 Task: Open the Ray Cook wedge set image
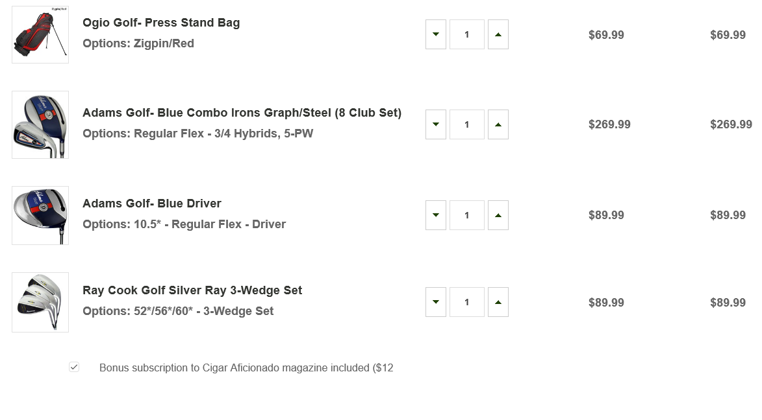pos(40,302)
